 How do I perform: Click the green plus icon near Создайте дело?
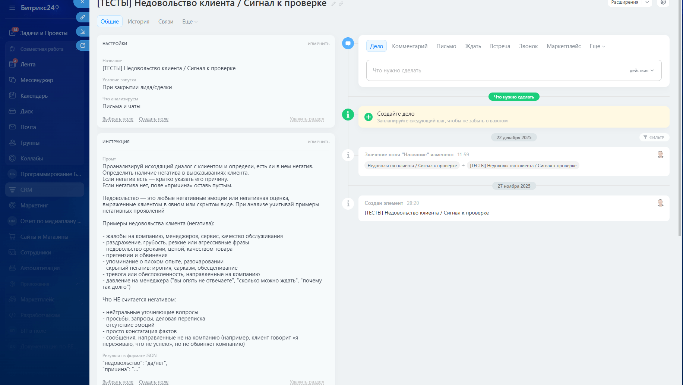pyautogui.click(x=369, y=117)
